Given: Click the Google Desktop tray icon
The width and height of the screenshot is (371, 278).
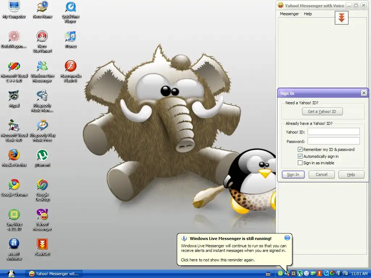Looking at the screenshot, I should point(333,273).
